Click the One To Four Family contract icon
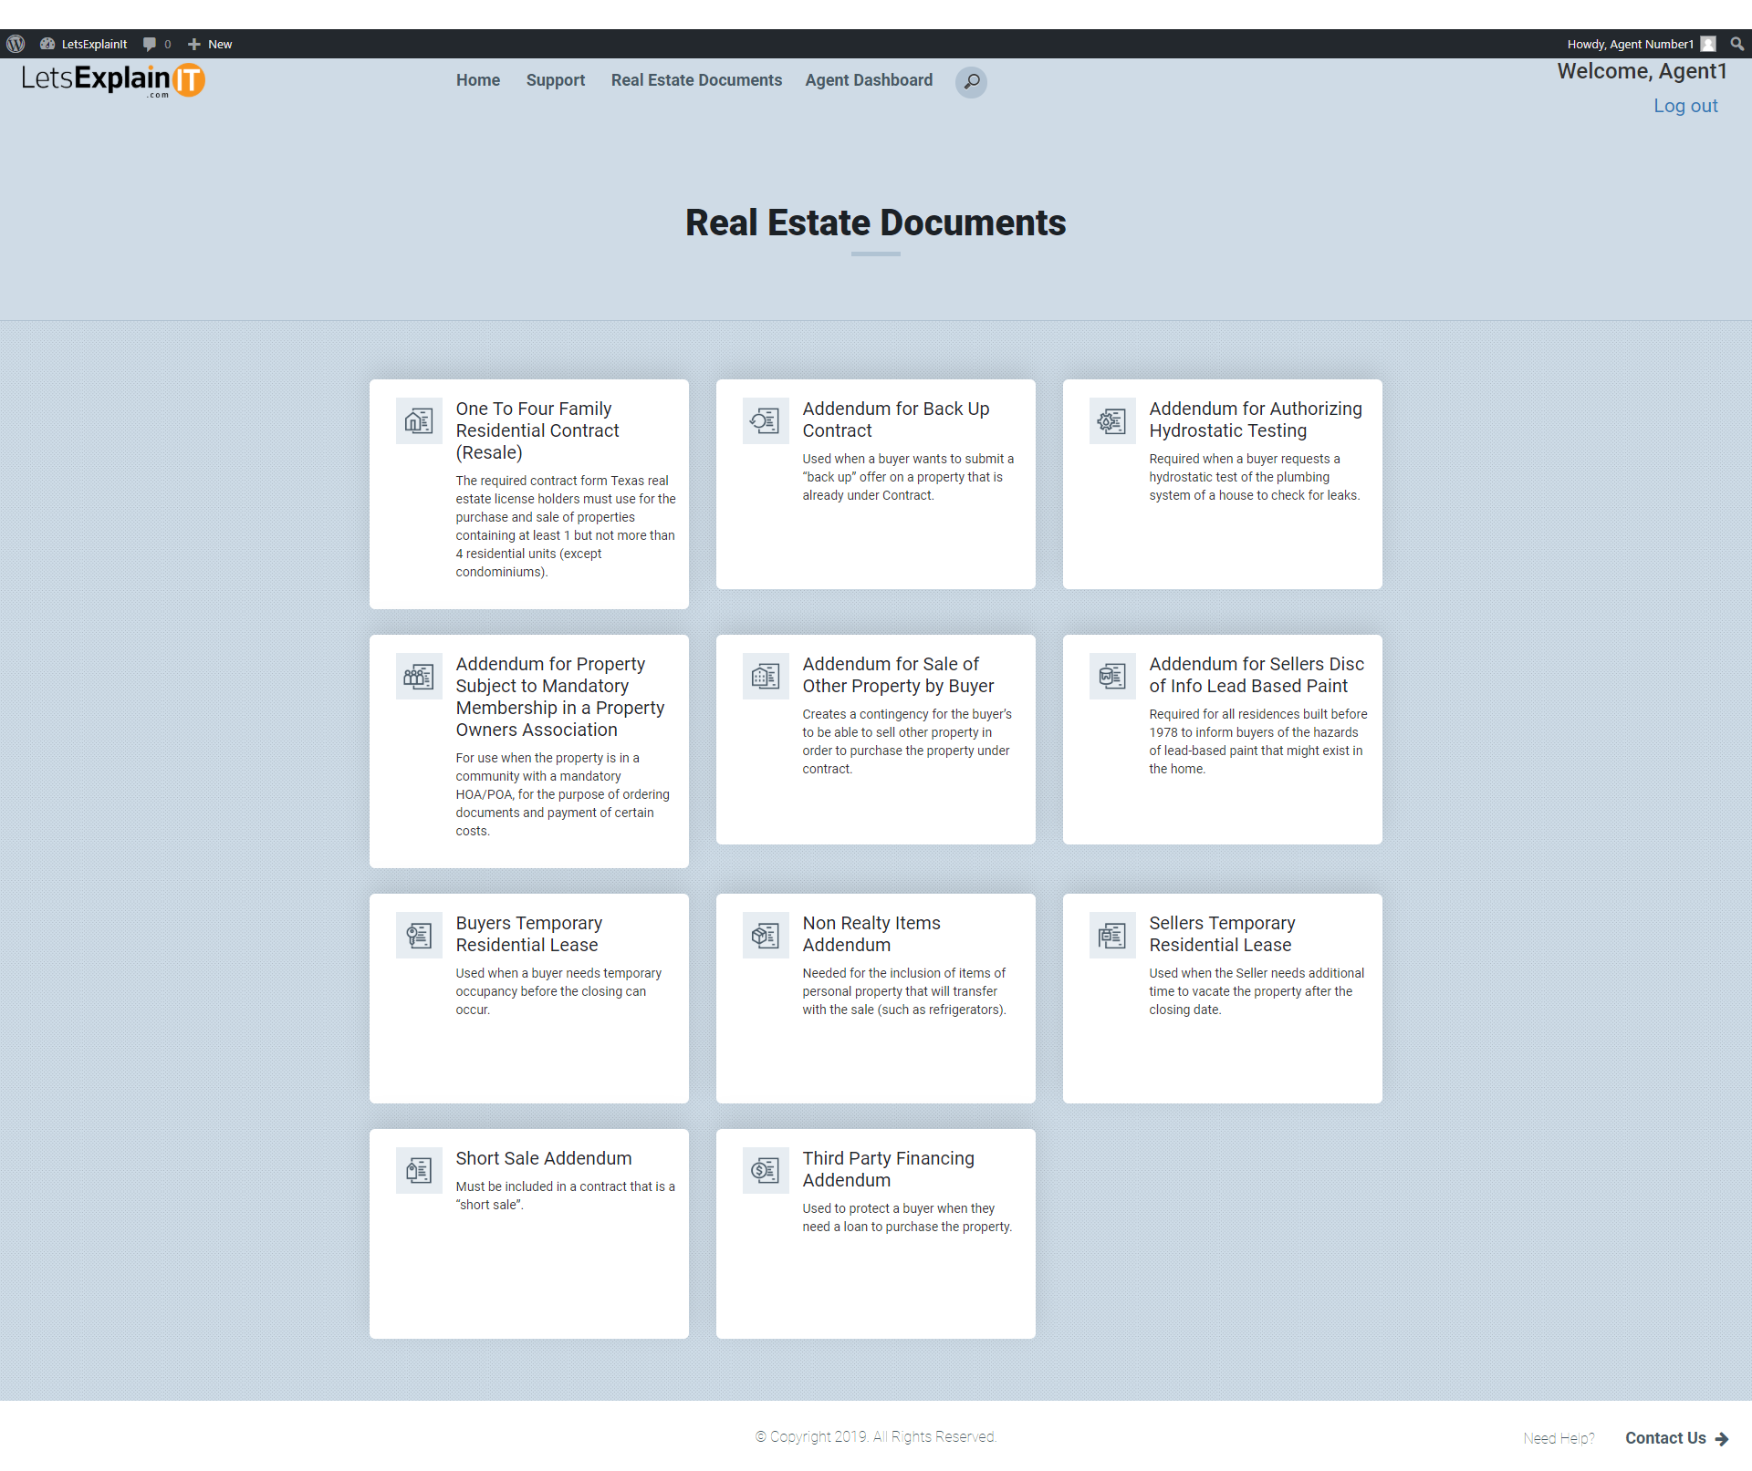The width and height of the screenshot is (1752, 1471). coord(419,421)
